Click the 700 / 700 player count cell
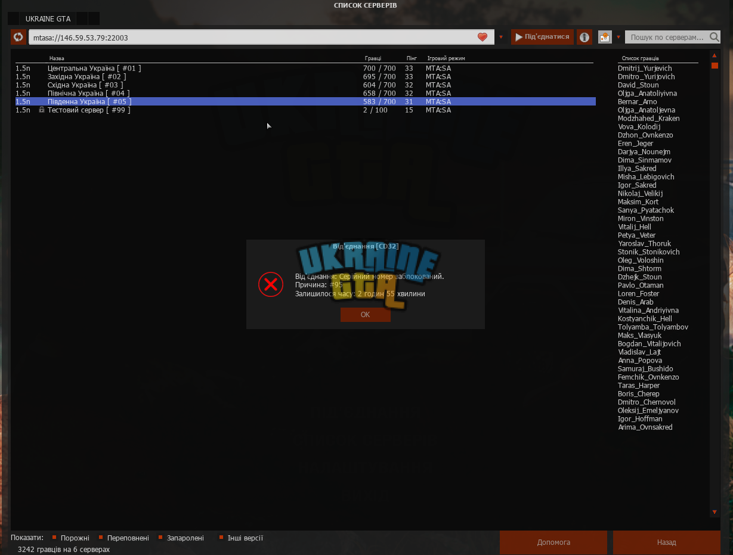This screenshot has height=555, width=733. tap(379, 69)
